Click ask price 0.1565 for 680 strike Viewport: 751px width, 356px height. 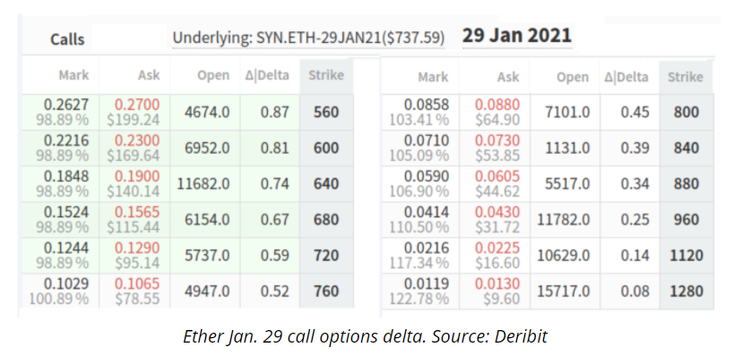tap(137, 212)
